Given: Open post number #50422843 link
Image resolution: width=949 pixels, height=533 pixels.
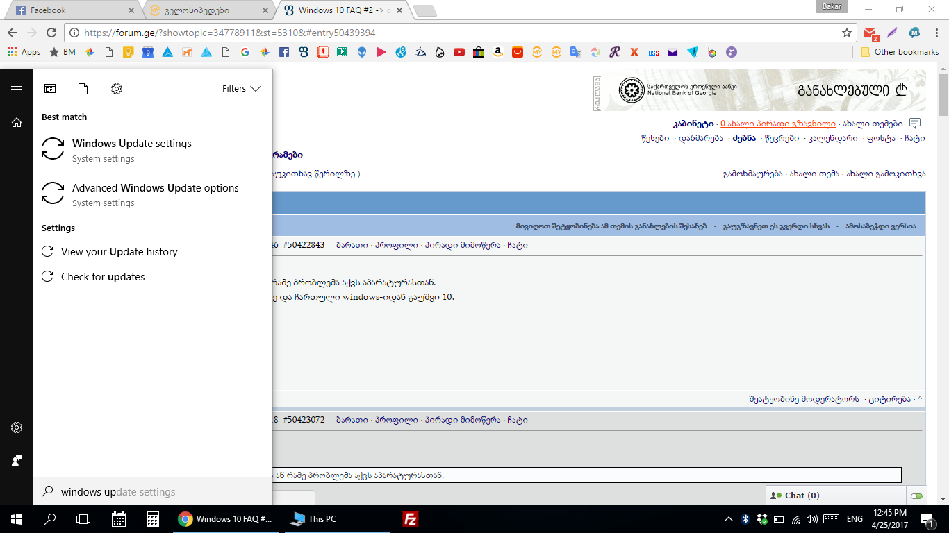Looking at the screenshot, I should click(304, 245).
